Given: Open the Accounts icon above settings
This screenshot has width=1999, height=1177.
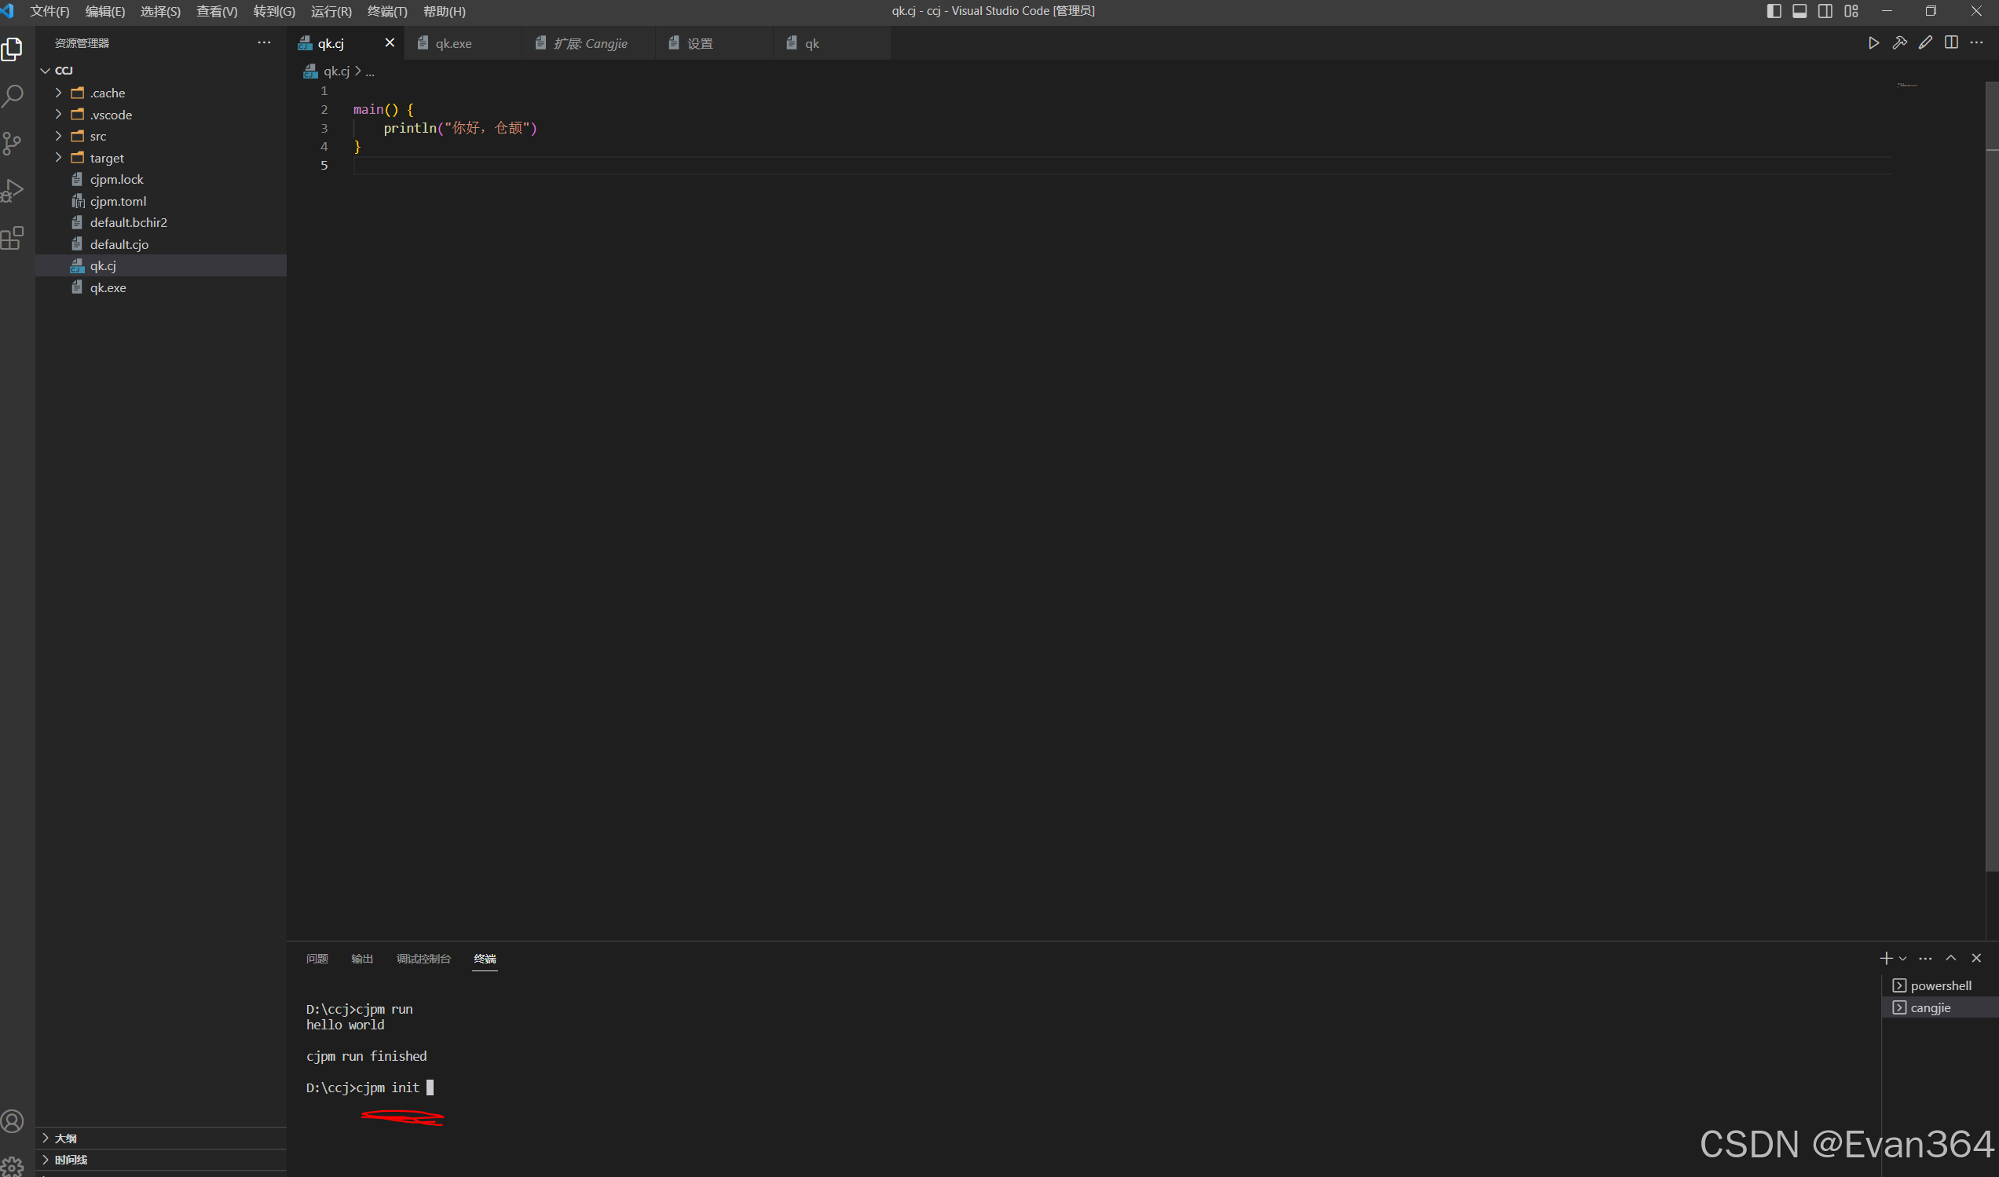Looking at the screenshot, I should [x=13, y=1120].
